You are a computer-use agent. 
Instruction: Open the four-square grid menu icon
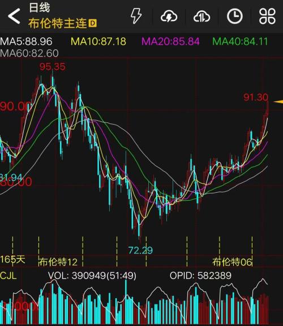267,16
